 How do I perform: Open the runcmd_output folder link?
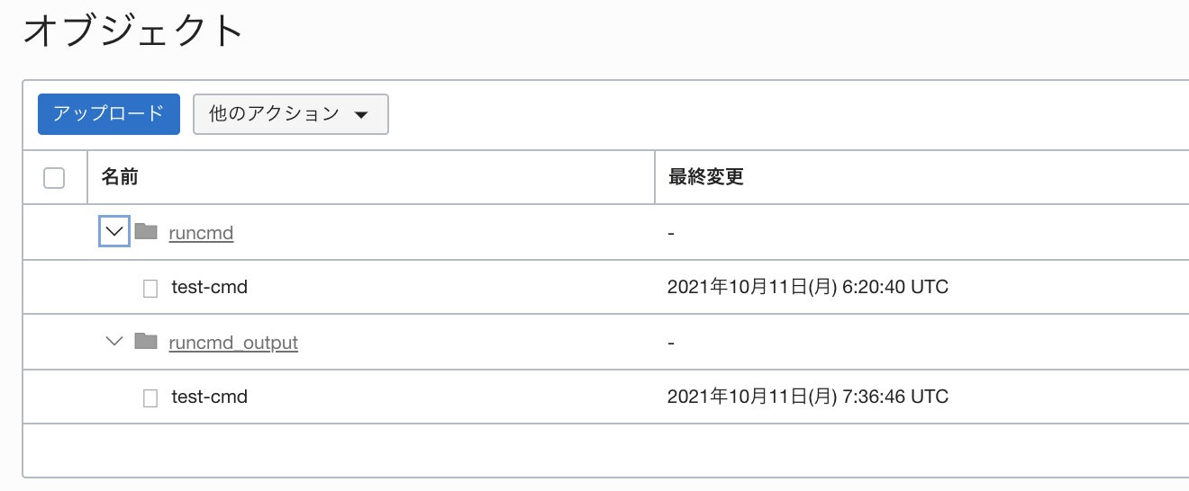pyautogui.click(x=233, y=343)
